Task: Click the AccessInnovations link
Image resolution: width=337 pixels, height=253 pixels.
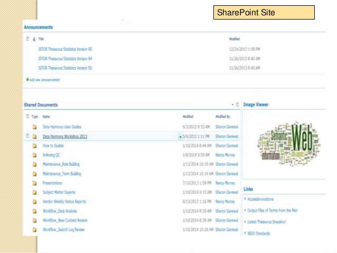Action: coord(260,199)
